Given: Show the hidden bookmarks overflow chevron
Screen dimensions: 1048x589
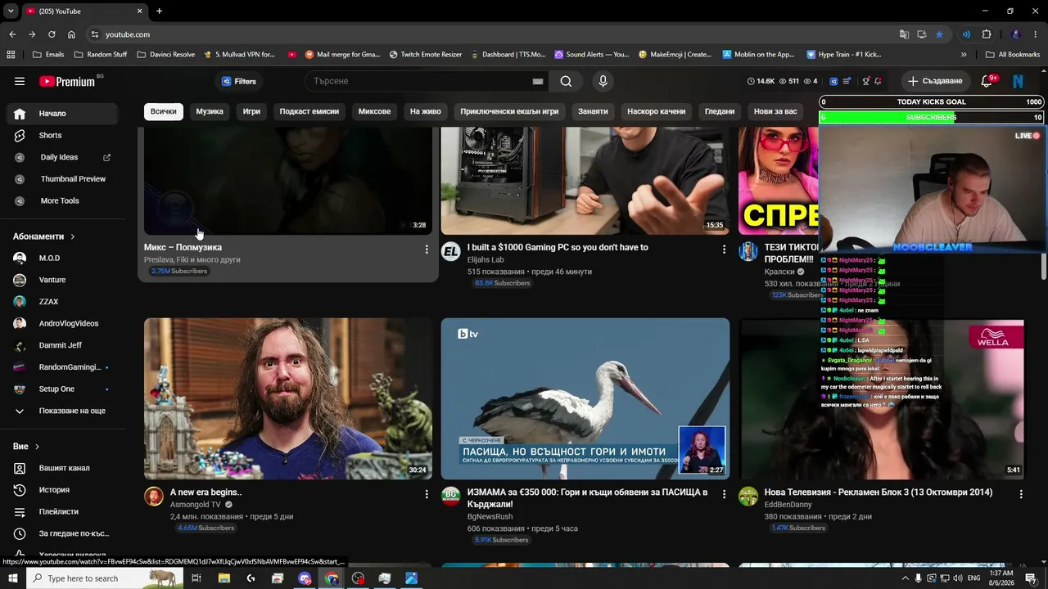Looking at the screenshot, I should pyautogui.click(x=964, y=55).
